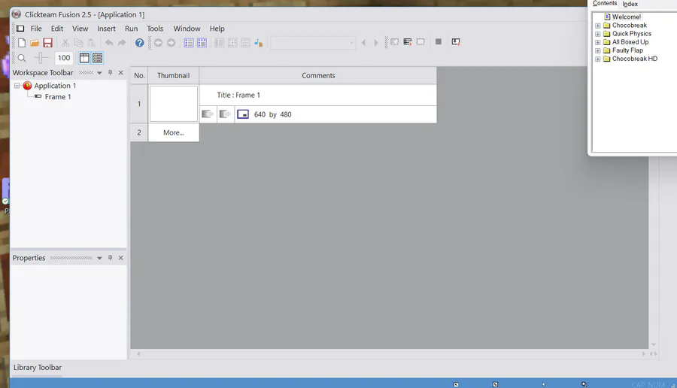Open the View menu
Screen dimensions: 677x388
coord(80,29)
